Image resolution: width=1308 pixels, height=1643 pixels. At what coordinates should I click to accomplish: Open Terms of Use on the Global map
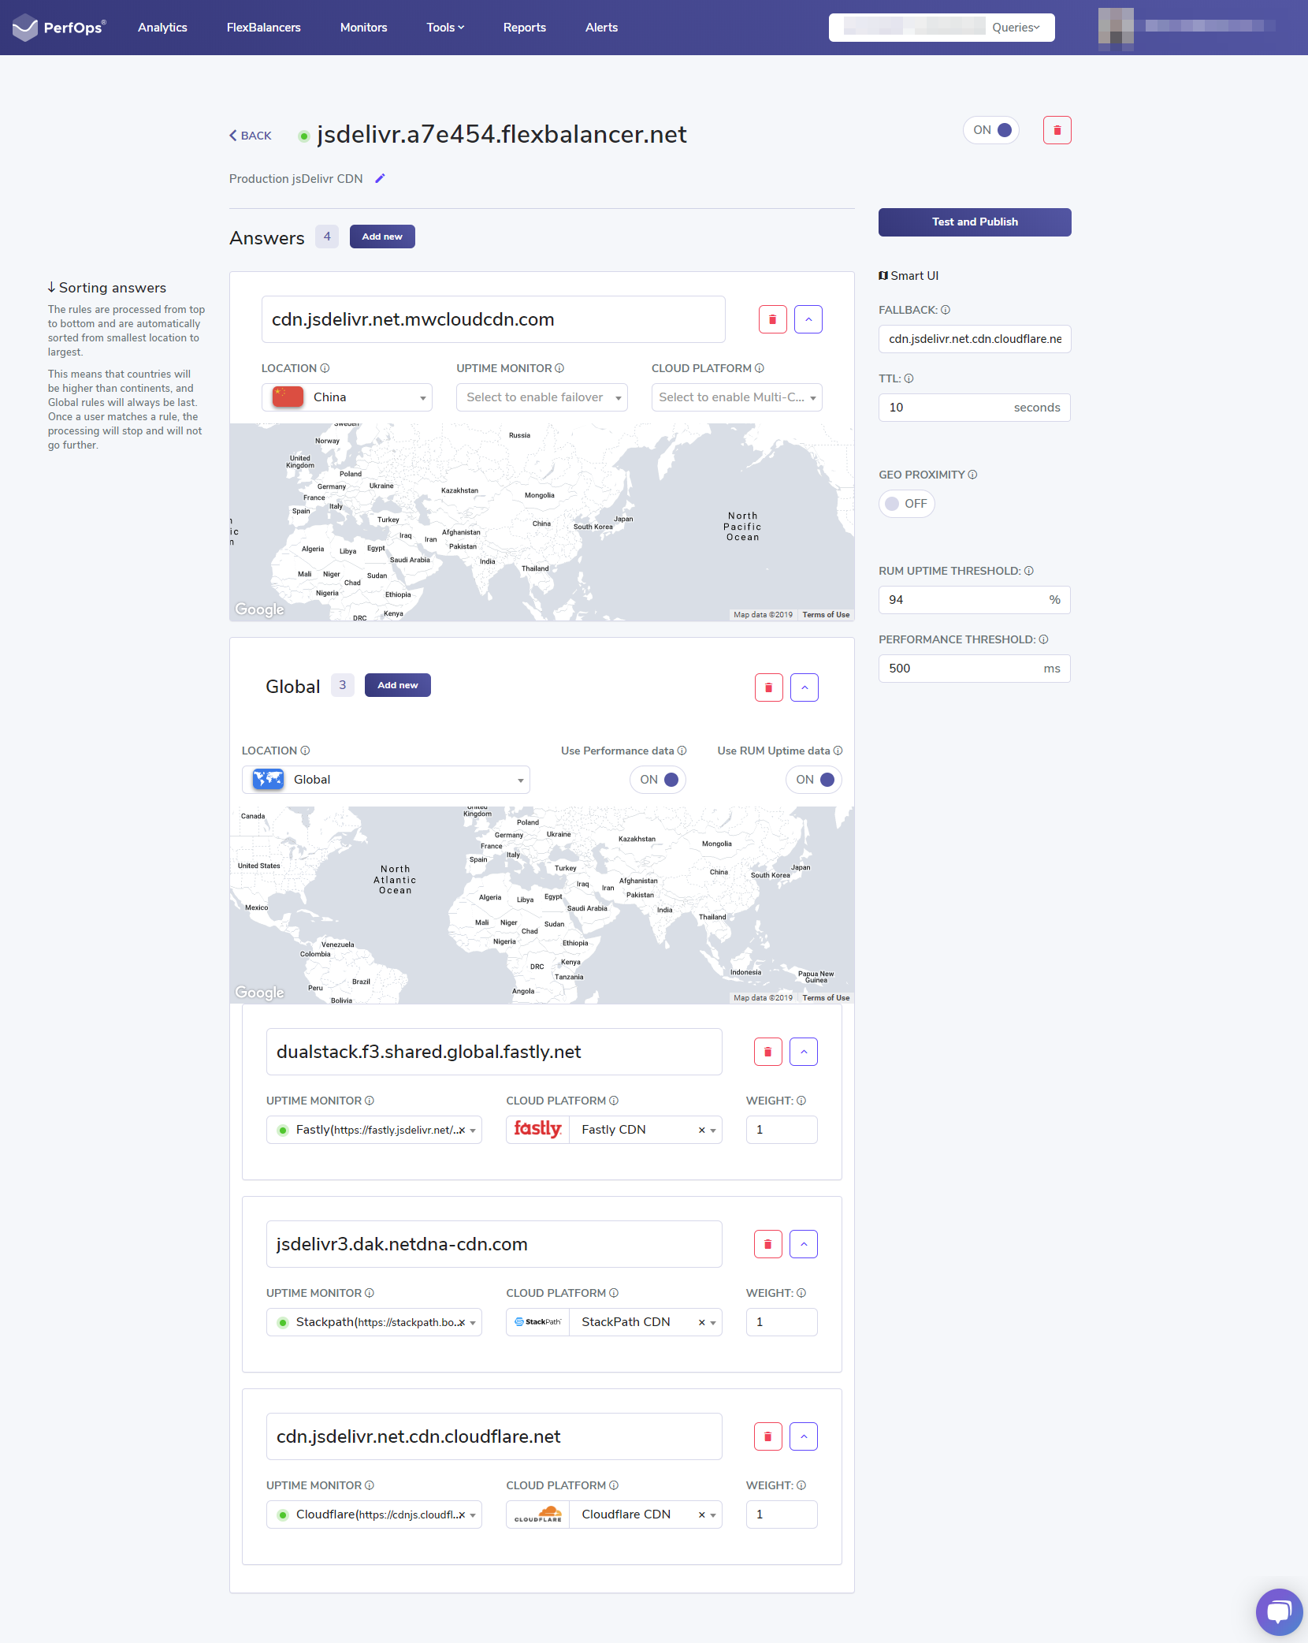[826, 998]
